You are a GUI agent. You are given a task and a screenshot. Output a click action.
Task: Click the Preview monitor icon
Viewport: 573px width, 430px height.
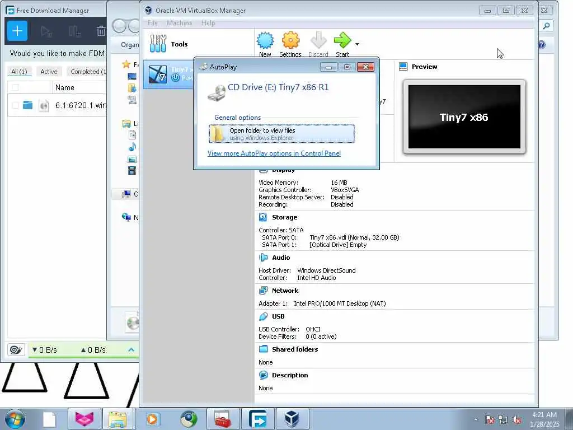tap(403, 67)
